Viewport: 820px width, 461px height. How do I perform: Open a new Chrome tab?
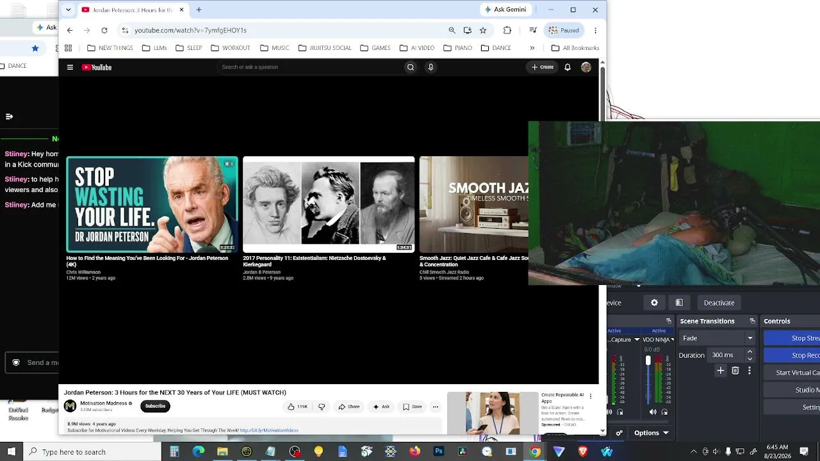[199, 10]
